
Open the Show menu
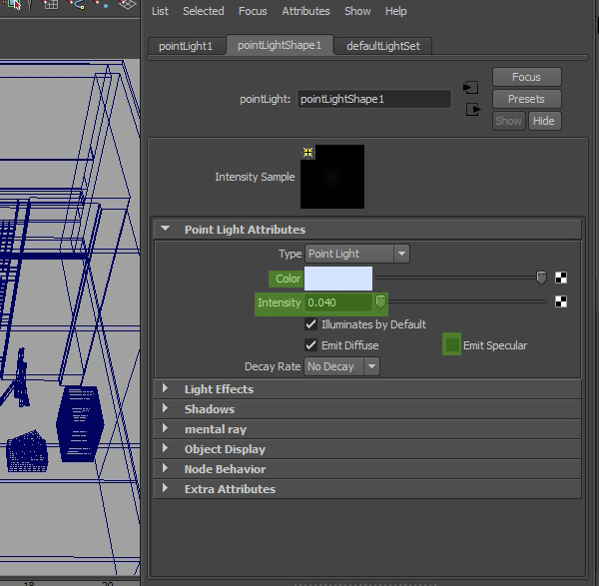357,11
